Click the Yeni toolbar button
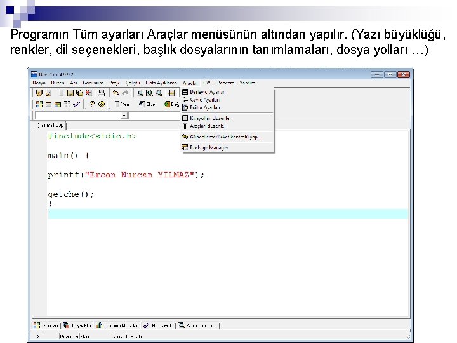Viewport: 457px width, 343px height. point(122,104)
